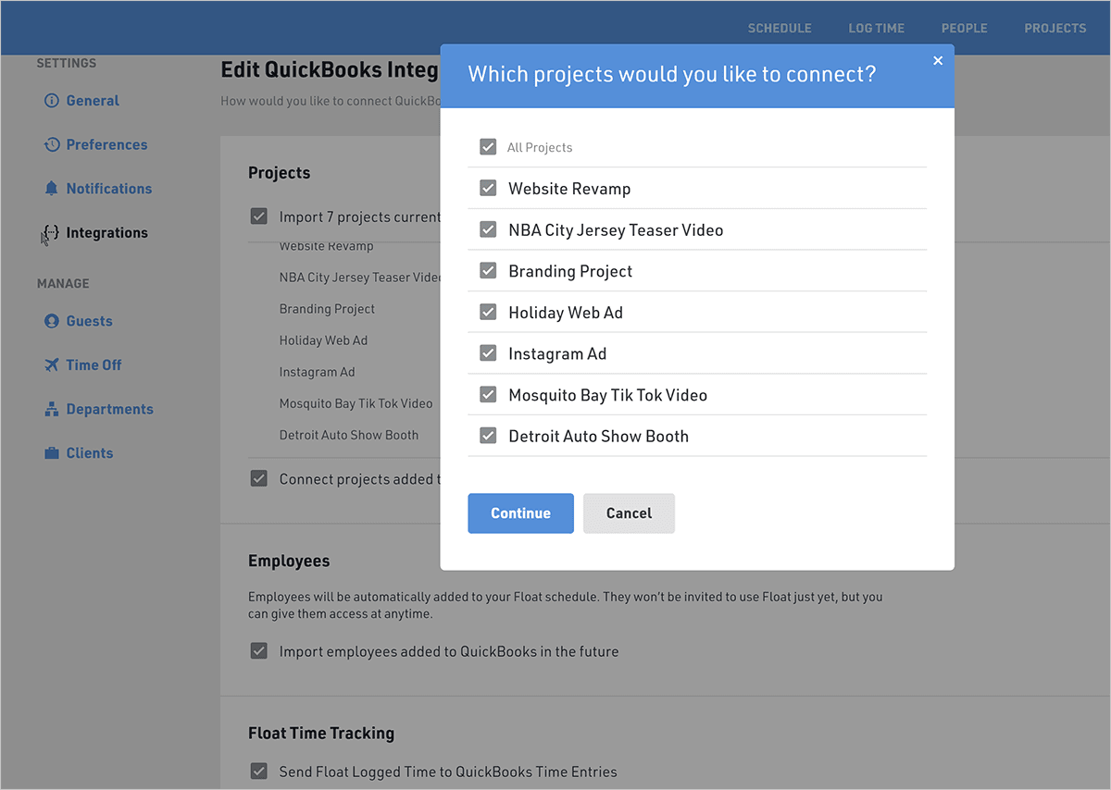The image size is (1111, 790).
Task: Click the General info icon in sidebar
Action: [x=52, y=101]
